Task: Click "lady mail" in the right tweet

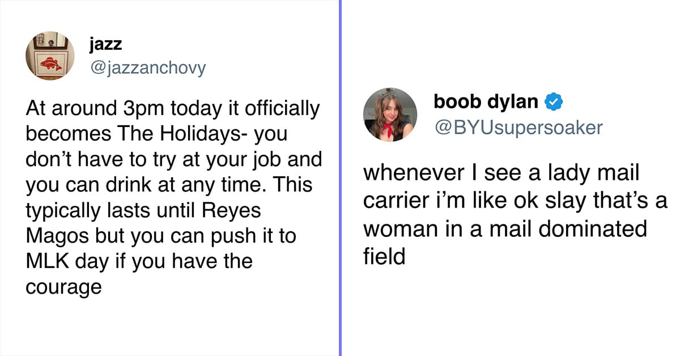Action: click(x=585, y=172)
